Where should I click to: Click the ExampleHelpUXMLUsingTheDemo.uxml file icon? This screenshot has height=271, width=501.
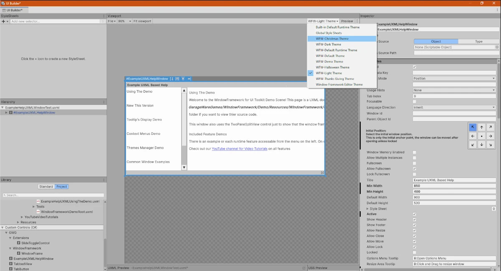point(38,201)
